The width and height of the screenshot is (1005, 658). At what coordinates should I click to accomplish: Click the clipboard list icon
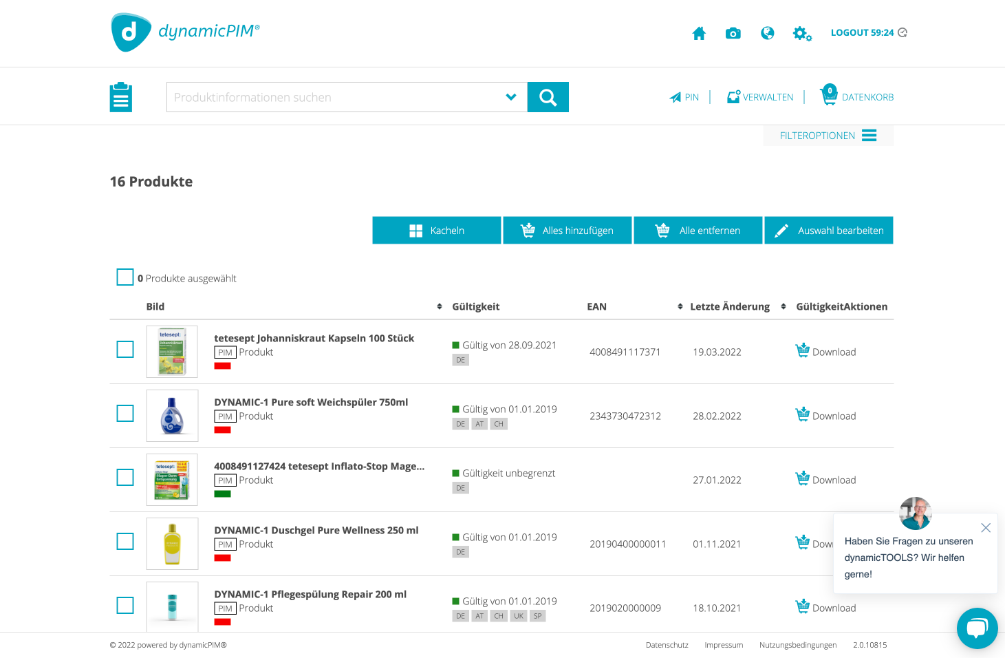coord(121,97)
